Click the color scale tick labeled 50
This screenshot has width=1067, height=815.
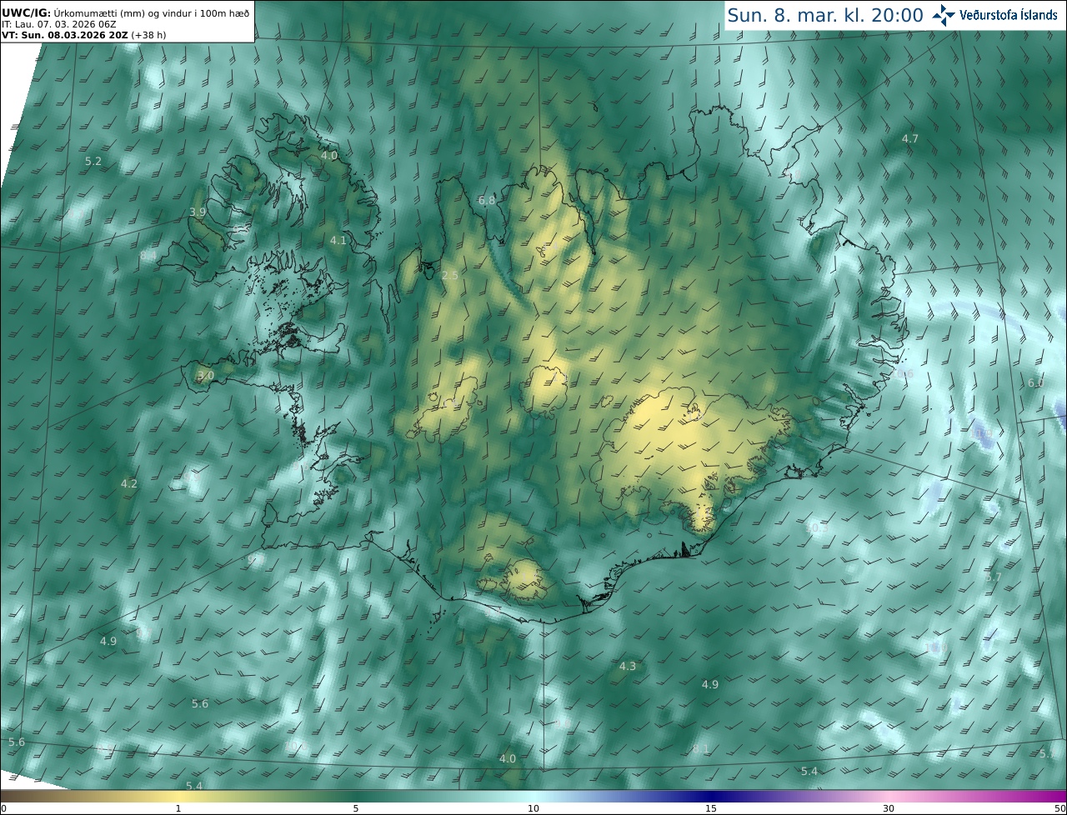pyautogui.click(x=1060, y=808)
